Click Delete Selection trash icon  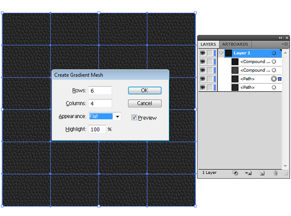(x=275, y=173)
